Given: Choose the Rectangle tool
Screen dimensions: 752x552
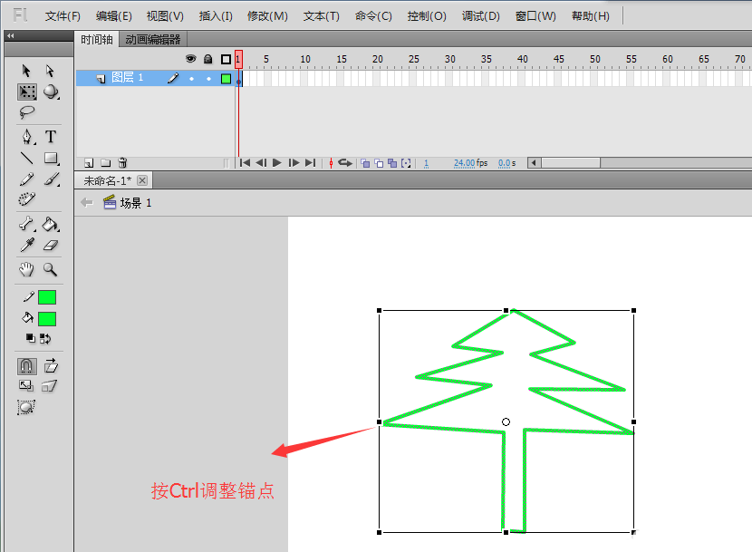Looking at the screenshot, I should click(x=51, y=158).
